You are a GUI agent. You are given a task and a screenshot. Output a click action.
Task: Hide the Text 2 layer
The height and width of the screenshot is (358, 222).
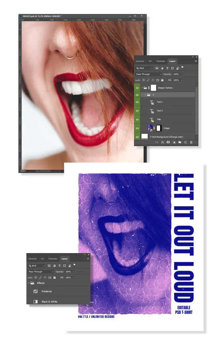137,111
